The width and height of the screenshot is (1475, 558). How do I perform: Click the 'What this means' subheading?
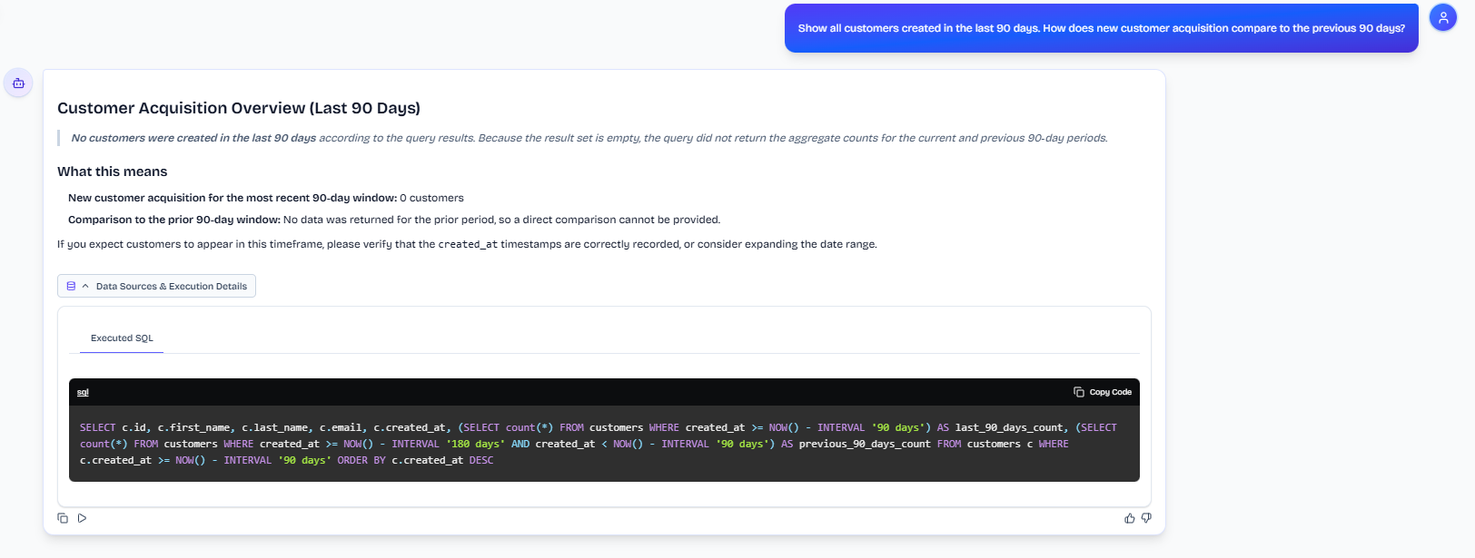pyautogui.click(x=113, y=171)
